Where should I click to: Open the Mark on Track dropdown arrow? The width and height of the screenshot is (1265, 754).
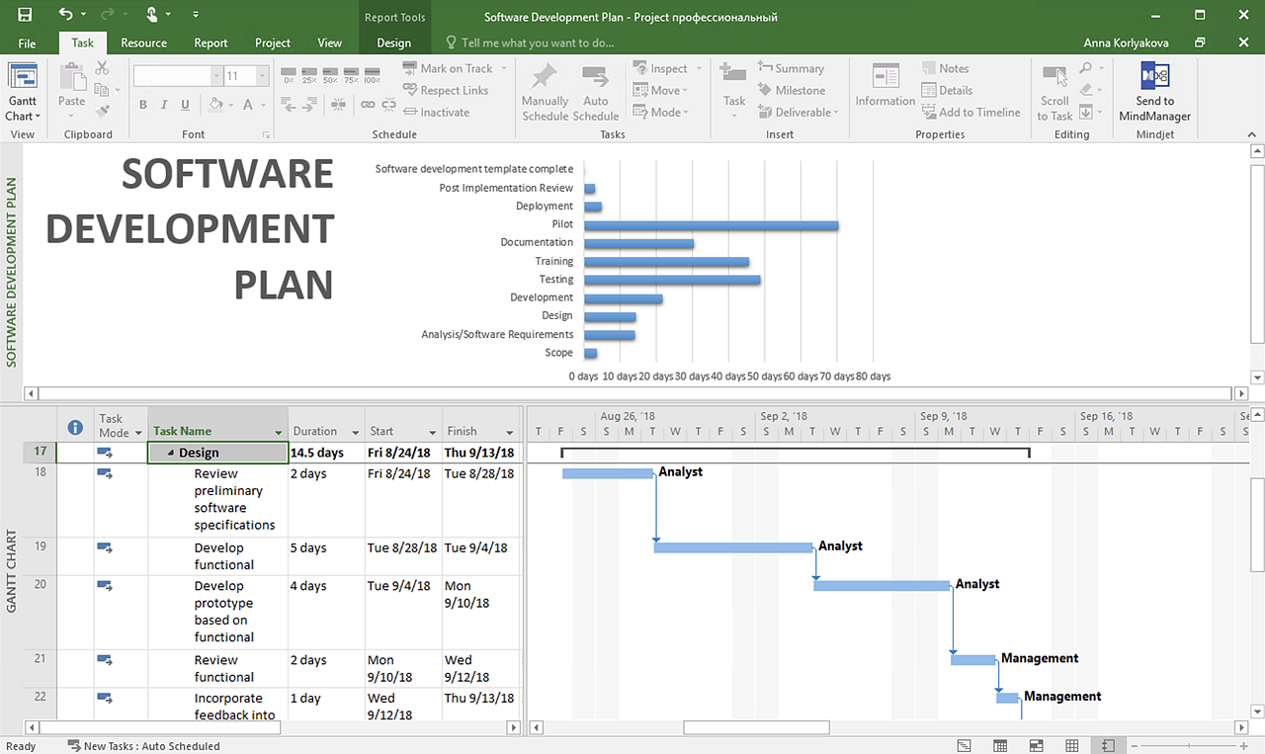point(503,68)
